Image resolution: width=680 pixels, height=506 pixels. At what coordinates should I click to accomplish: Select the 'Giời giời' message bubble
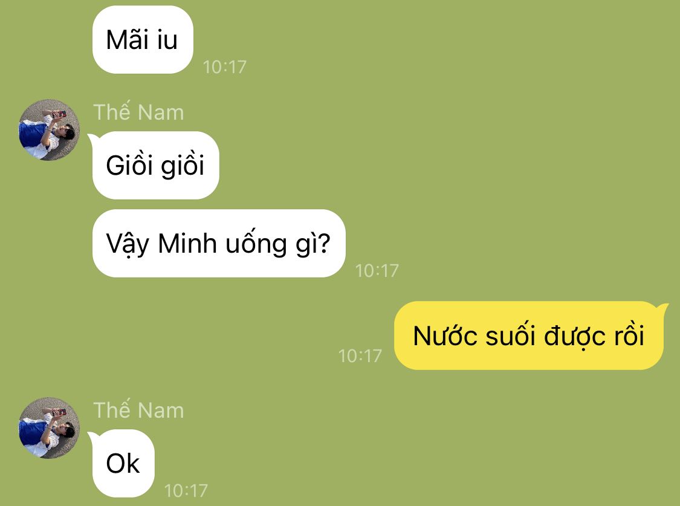[156, 165]
